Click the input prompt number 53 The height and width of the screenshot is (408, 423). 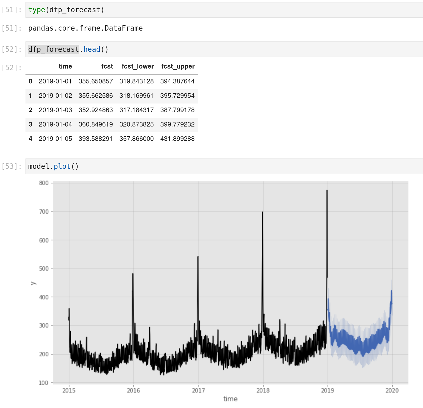pyautogui.click(x=11, y=166)
